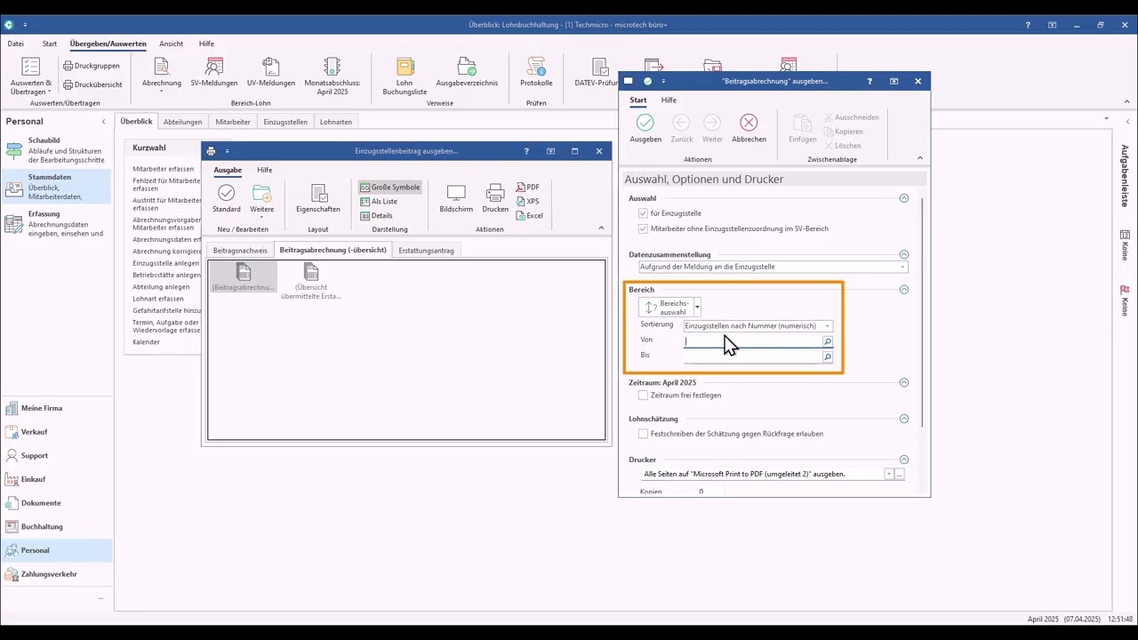Image resolution: width=1138 pixels, height=640 pixels.
Task: Open Lohn Buchungsliste icon
Action: tap(405, 67)
